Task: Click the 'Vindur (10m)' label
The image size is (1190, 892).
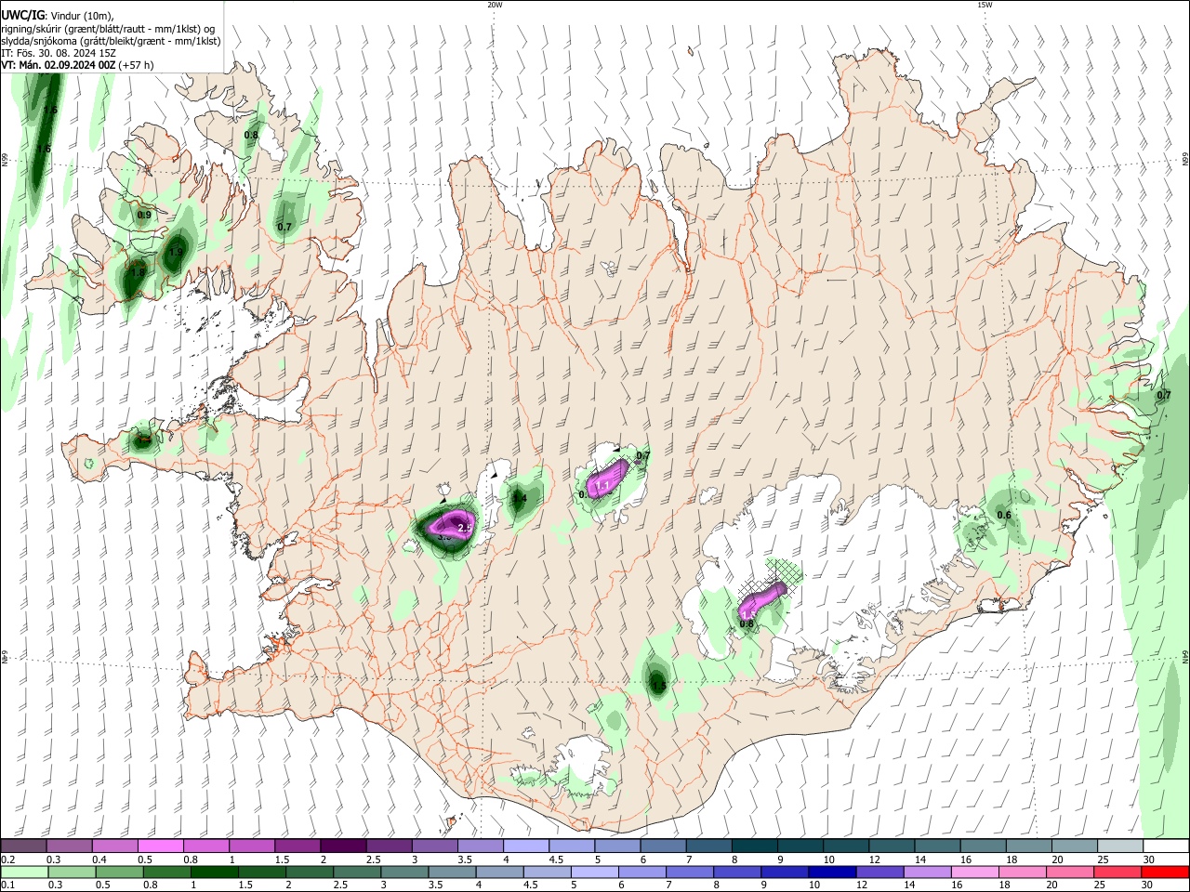Action: 82,16
